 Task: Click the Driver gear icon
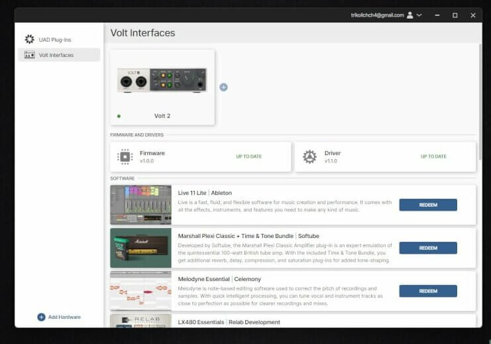(309, 156)
